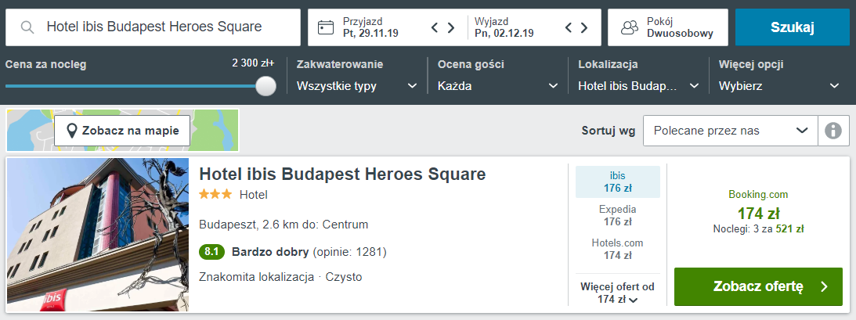Image resolution: width=856 pixels, height=320 pixels.
Task: Click the calendar icon near Przyjazd
Action: (326, 27)
